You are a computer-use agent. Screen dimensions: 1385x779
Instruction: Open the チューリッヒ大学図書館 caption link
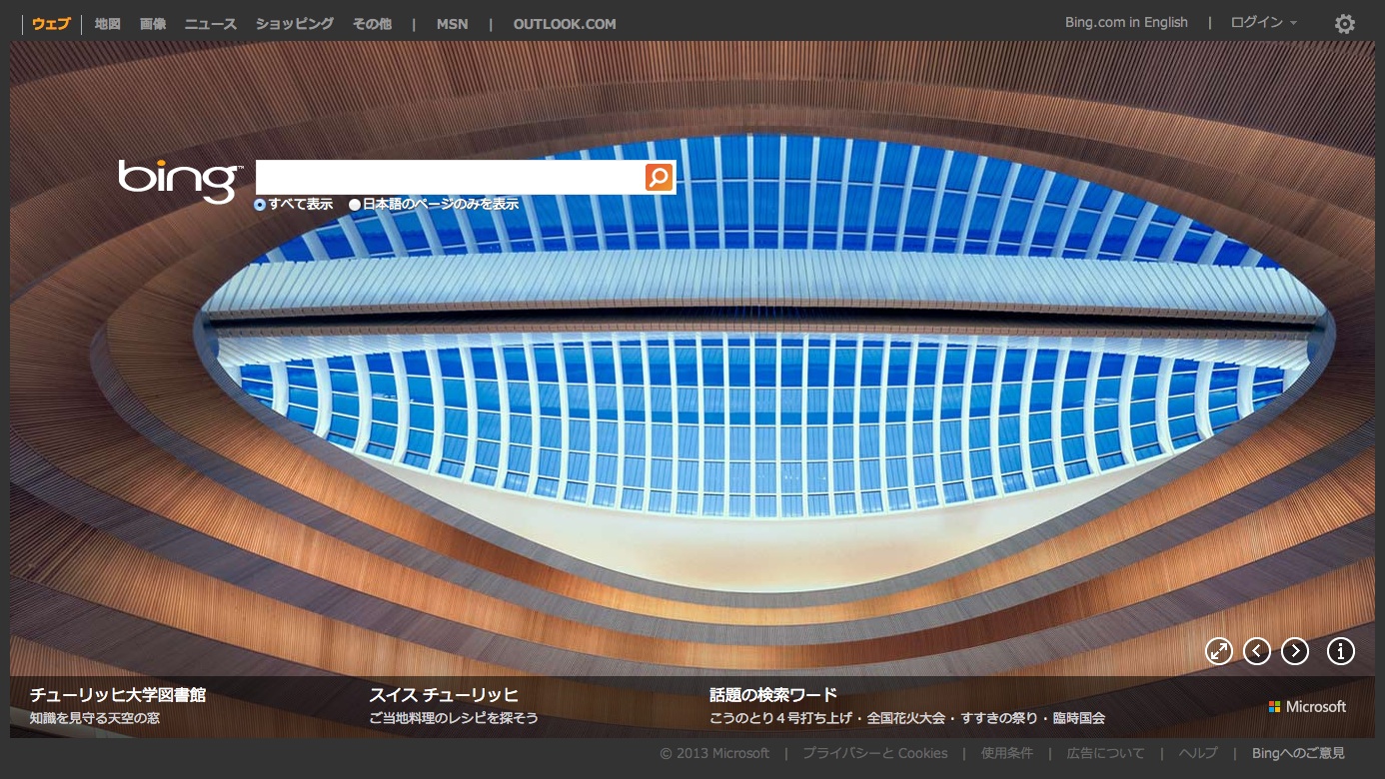[118, 695]
